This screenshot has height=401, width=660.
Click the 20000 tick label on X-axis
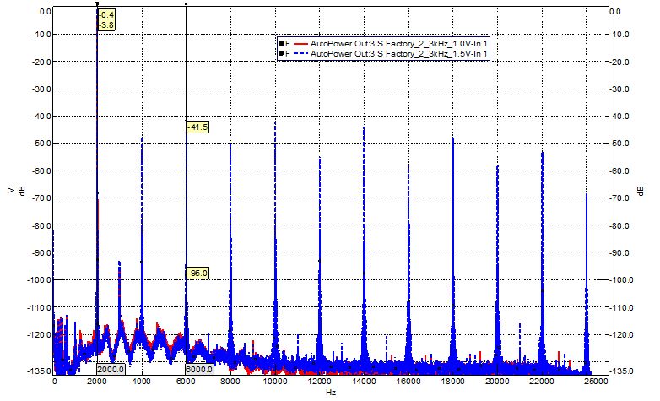497,382
